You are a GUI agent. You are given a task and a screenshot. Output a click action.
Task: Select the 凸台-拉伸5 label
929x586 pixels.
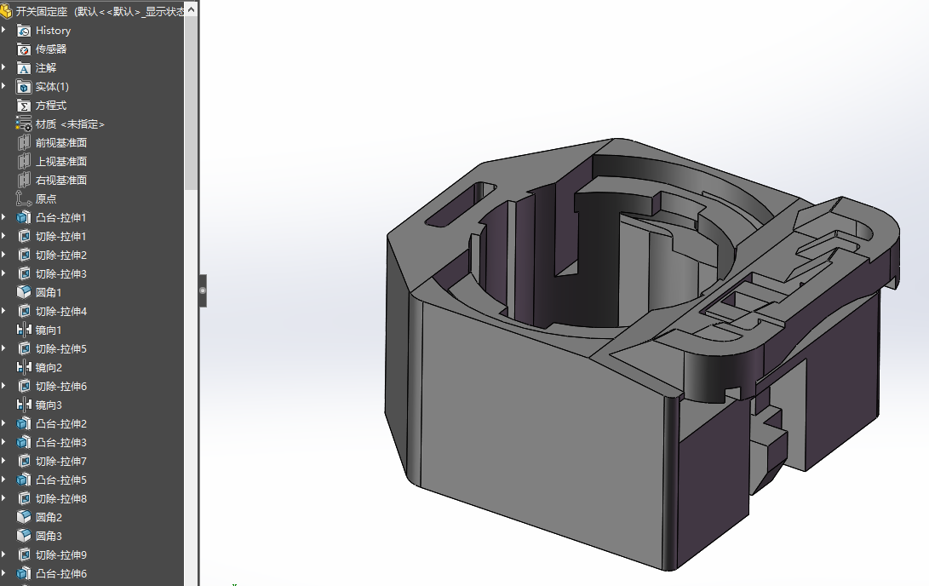pyautogui.click(x=61, y=480)
